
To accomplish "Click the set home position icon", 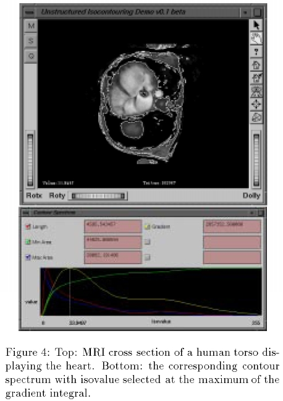I will pos(256,78).
